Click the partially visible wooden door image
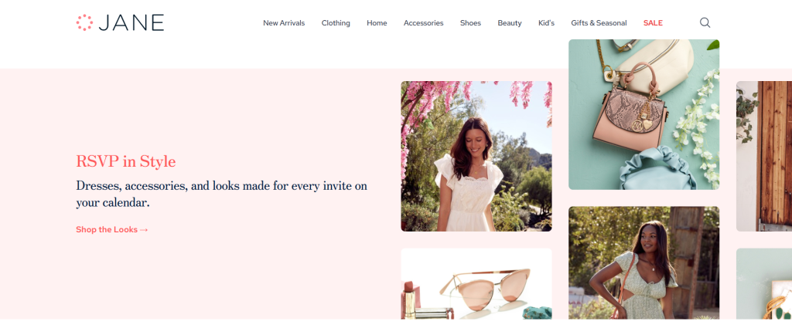792x328 pixels. [763, 156]
